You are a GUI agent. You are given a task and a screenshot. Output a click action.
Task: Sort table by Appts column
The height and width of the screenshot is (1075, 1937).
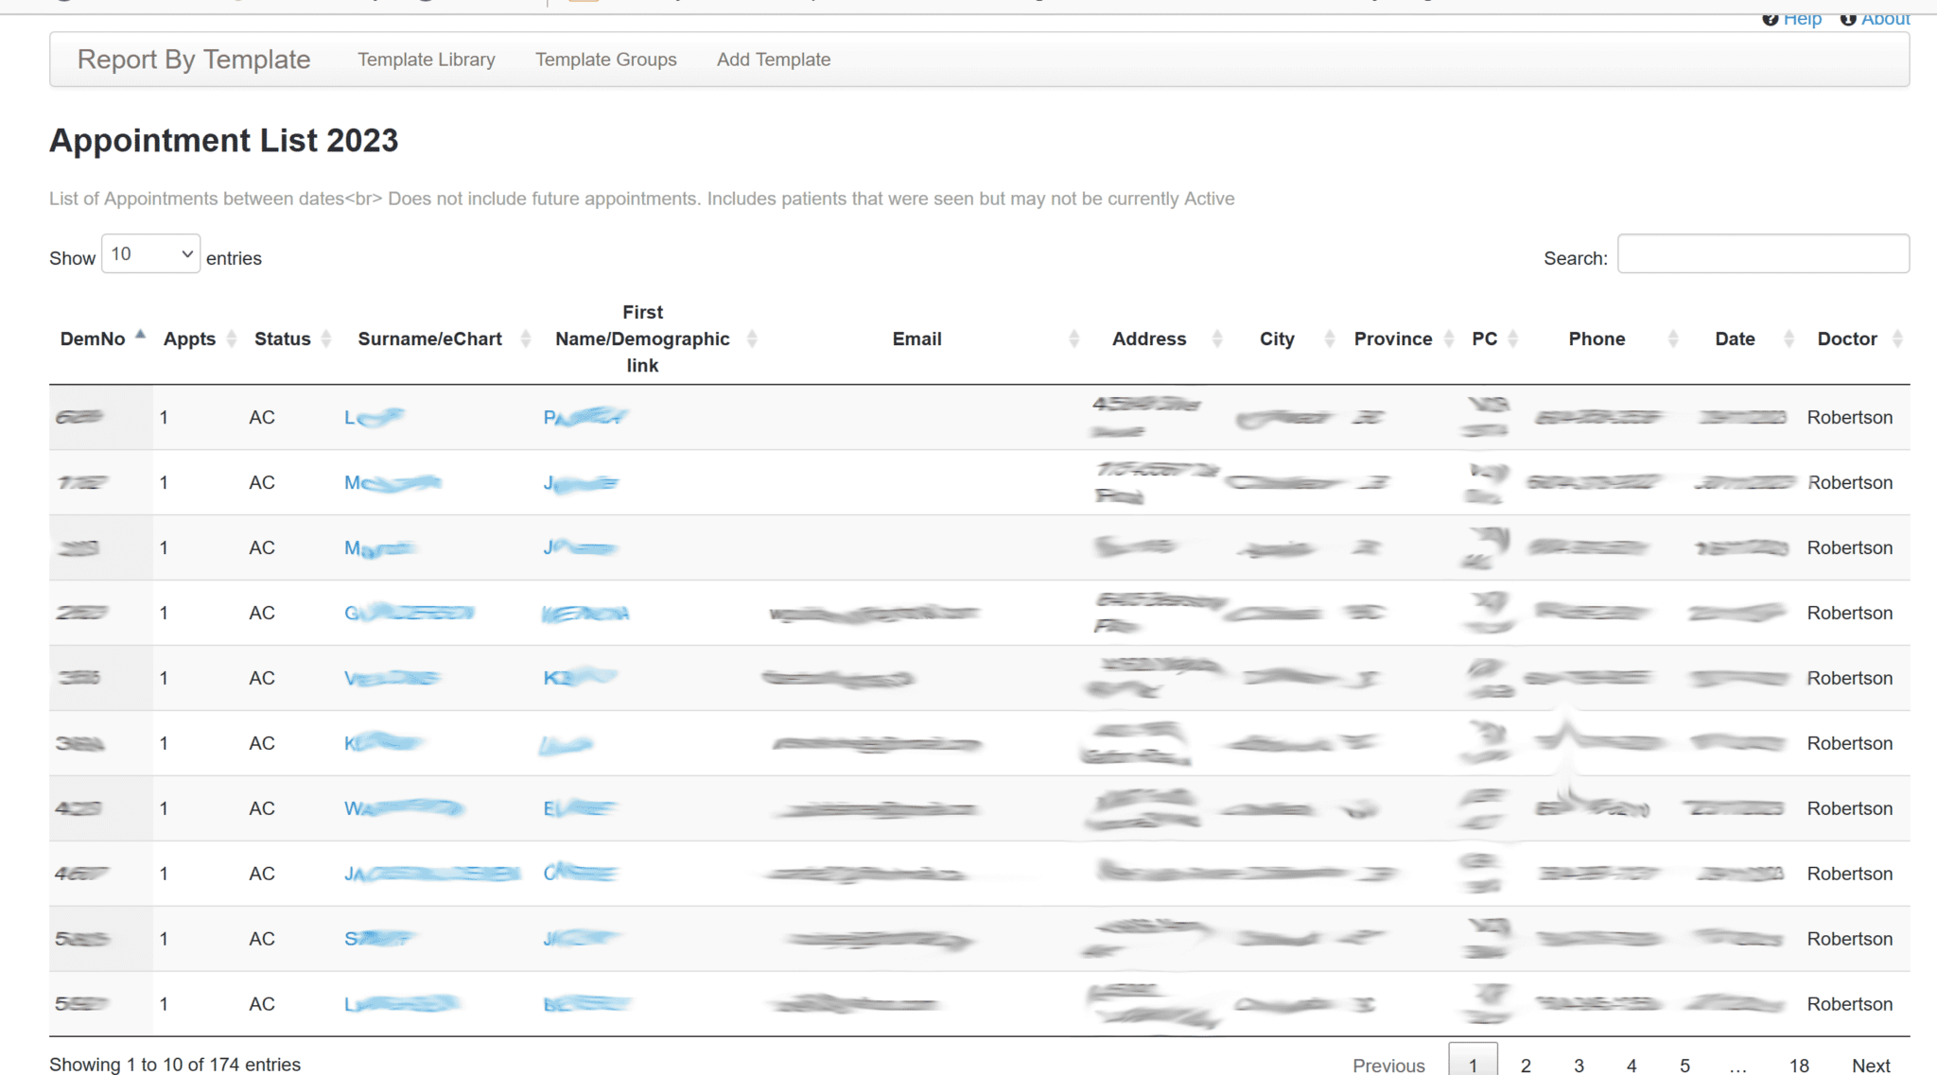point(231,339)
